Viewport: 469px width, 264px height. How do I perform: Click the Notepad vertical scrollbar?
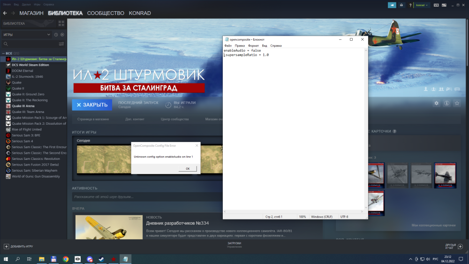pyautogui.click(x=366, y=129)
